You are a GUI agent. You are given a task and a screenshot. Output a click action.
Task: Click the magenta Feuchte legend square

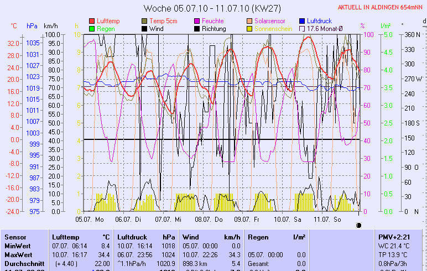tap(197, 21)
